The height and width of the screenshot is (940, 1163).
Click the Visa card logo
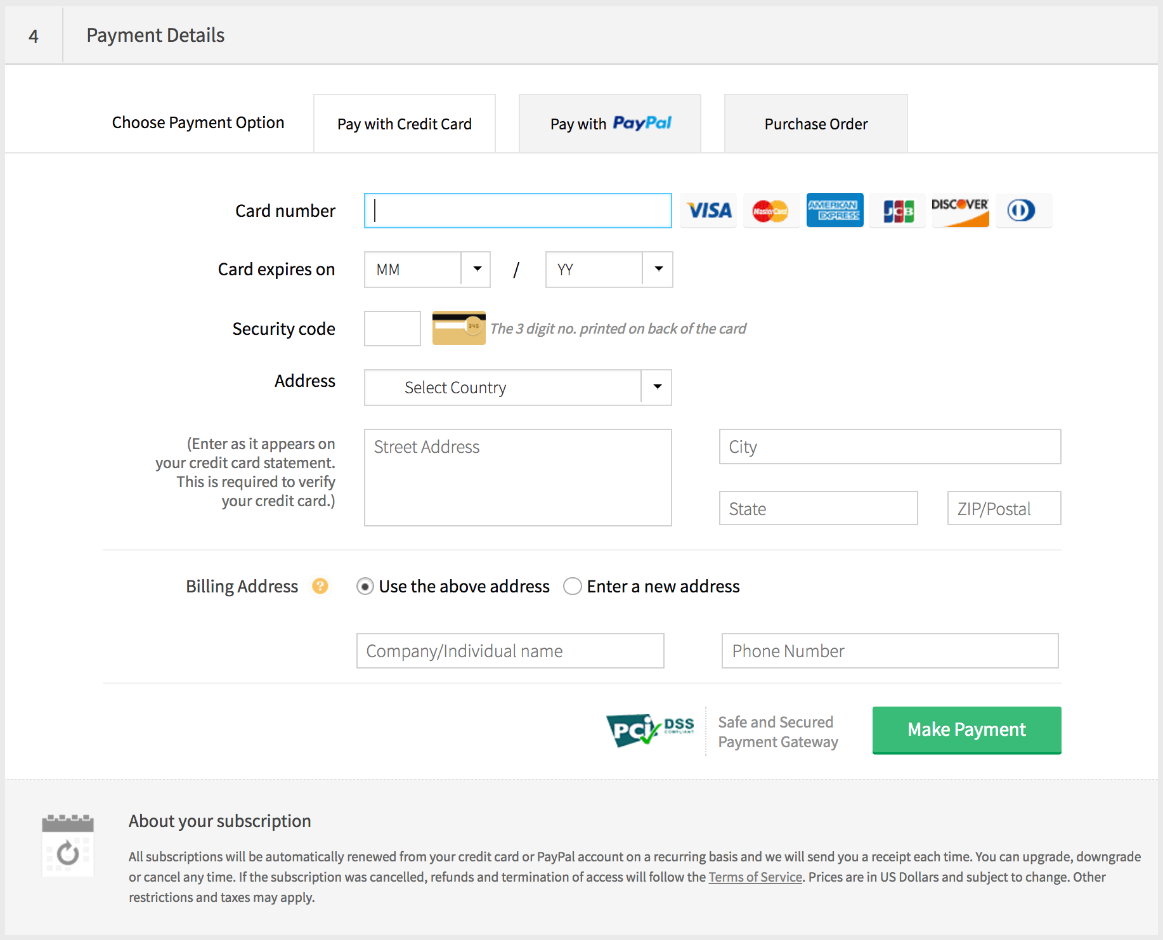tap(708, 211)
